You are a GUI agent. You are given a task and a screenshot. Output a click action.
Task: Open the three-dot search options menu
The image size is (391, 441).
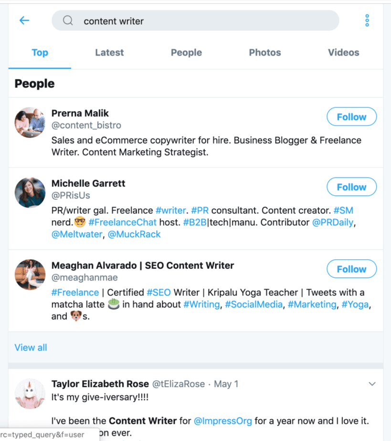point(367,21)
